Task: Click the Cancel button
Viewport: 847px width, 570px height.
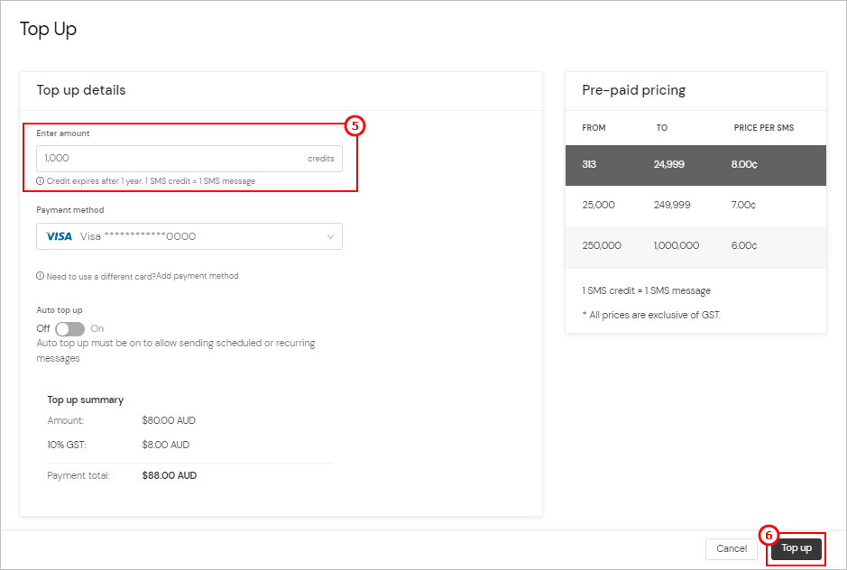Action: (731, 548)
